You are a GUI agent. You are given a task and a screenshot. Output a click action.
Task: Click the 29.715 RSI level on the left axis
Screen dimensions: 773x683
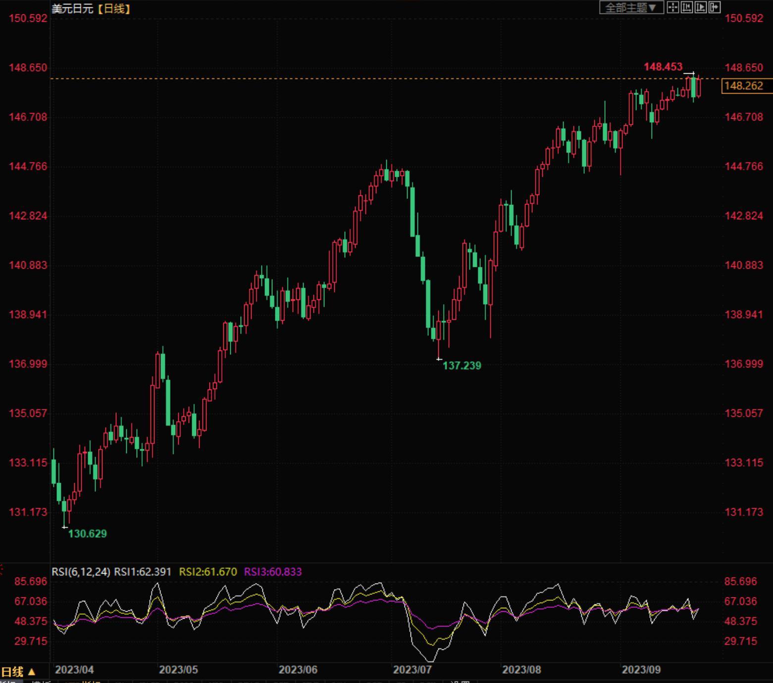31,641
